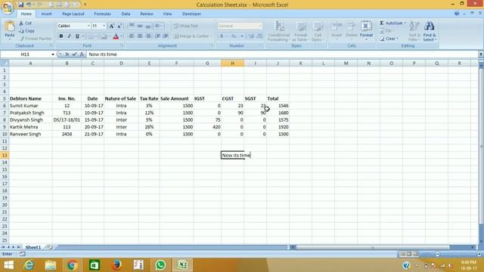Open the Format cells menu

click(x=366, y=30)
